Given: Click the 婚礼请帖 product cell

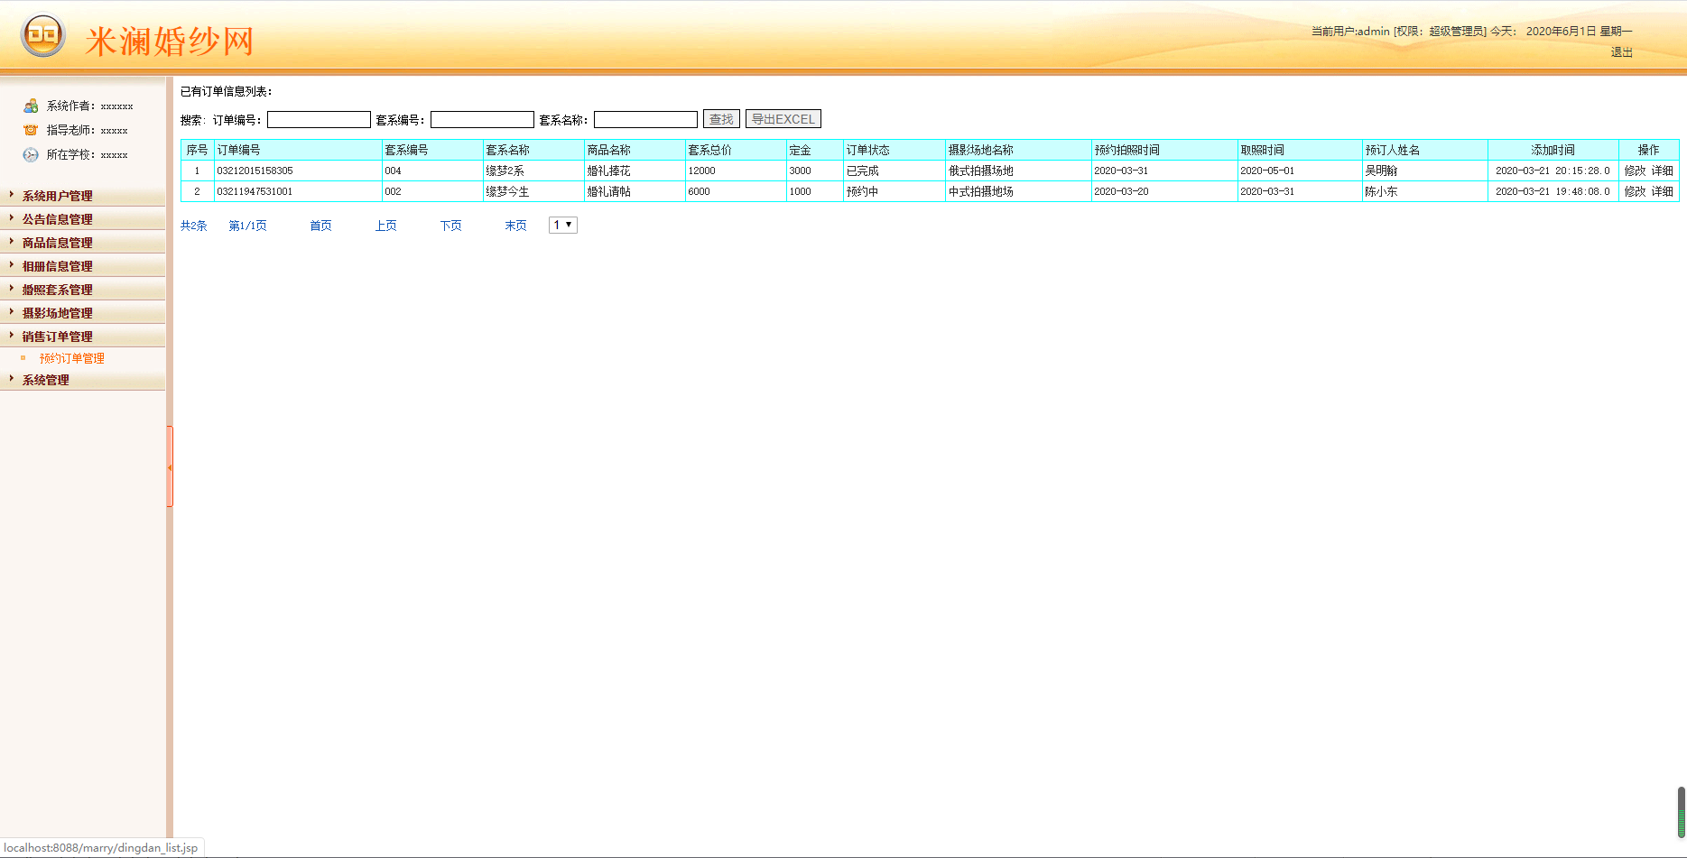Looking at the screenshot, I should pos(635,191).
